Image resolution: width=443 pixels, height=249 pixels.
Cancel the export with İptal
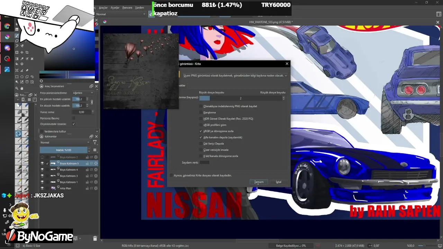click(x=279, y=182)
